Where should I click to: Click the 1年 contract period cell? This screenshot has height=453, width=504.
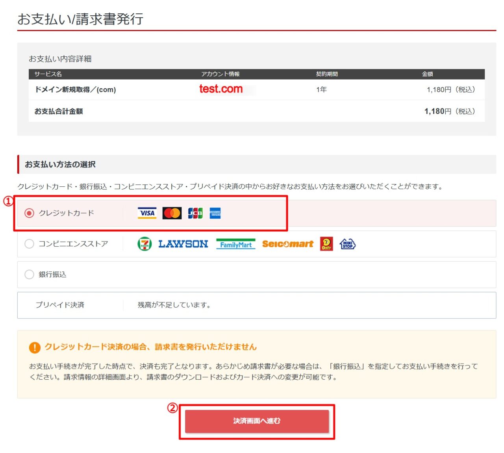(x=321, y=90)
